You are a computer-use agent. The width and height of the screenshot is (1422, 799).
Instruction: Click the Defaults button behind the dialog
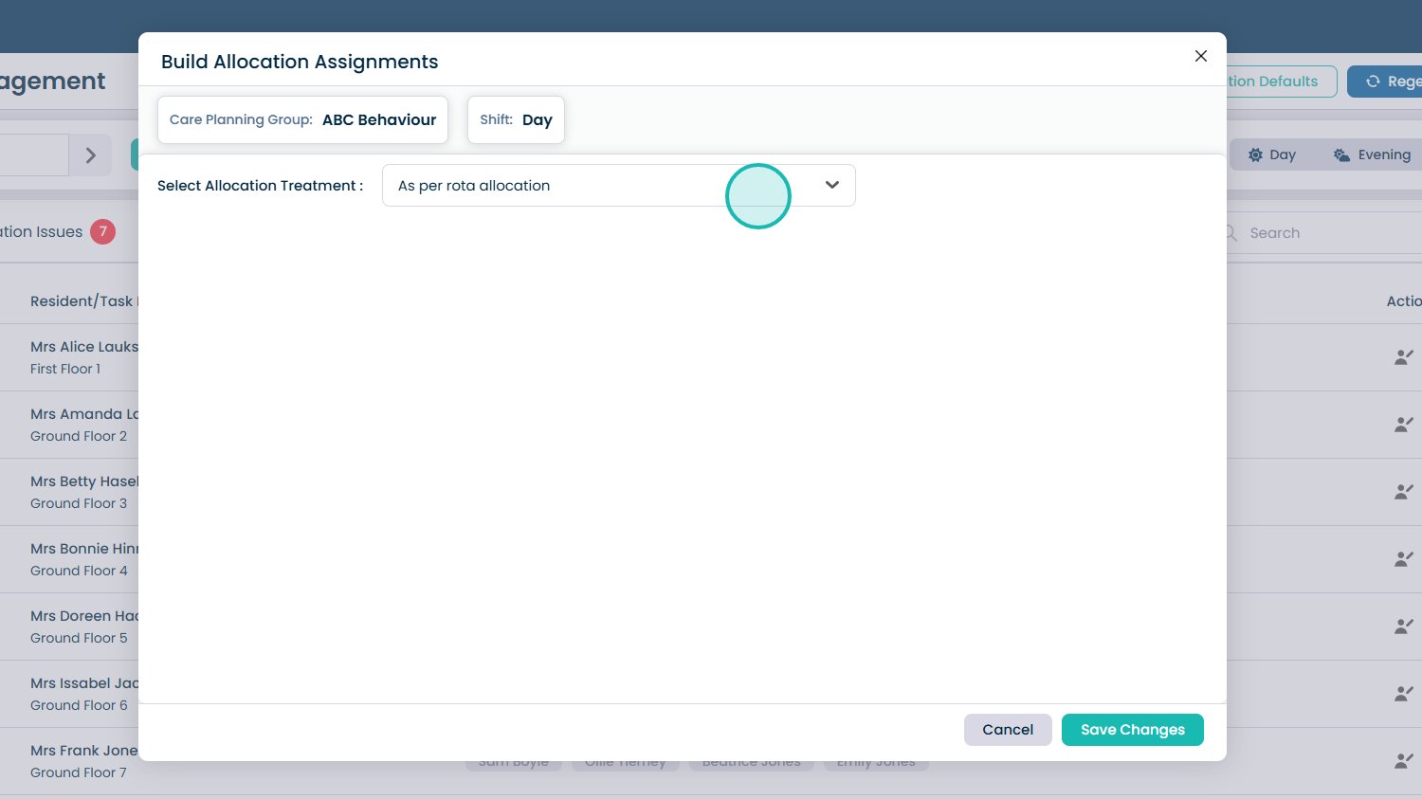(1282, 82)
